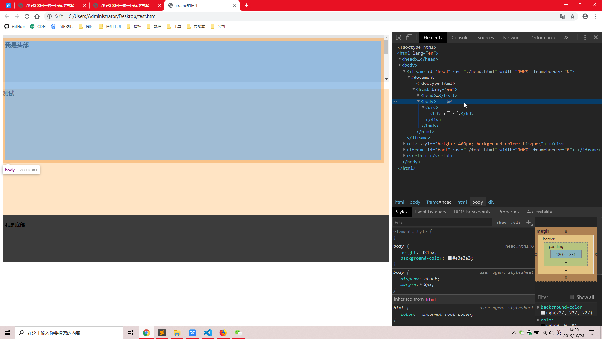Click the ./head.html src link
The width and height of the screenshot is (602, 339).
coord(480,72)
